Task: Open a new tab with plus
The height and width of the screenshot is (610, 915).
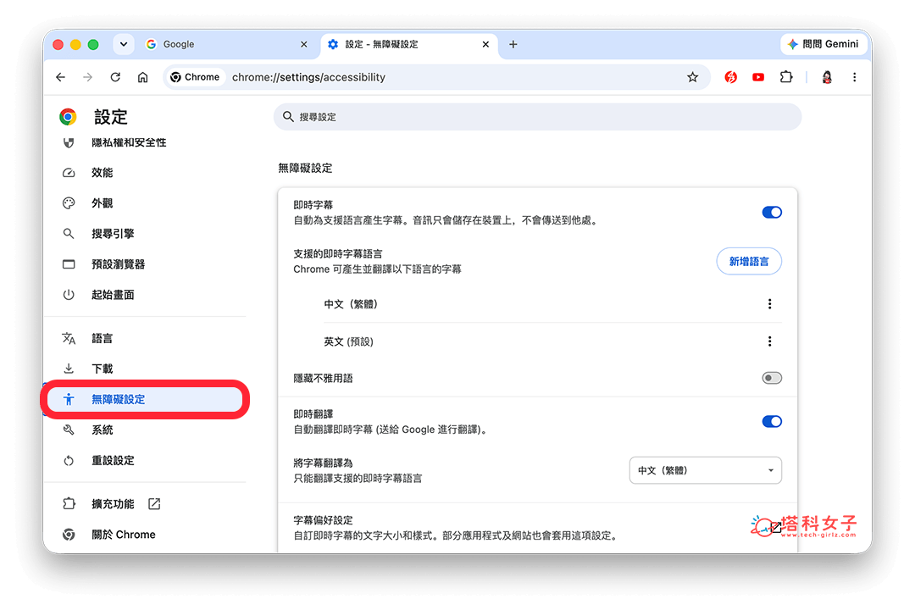Action: pos(513,44)
